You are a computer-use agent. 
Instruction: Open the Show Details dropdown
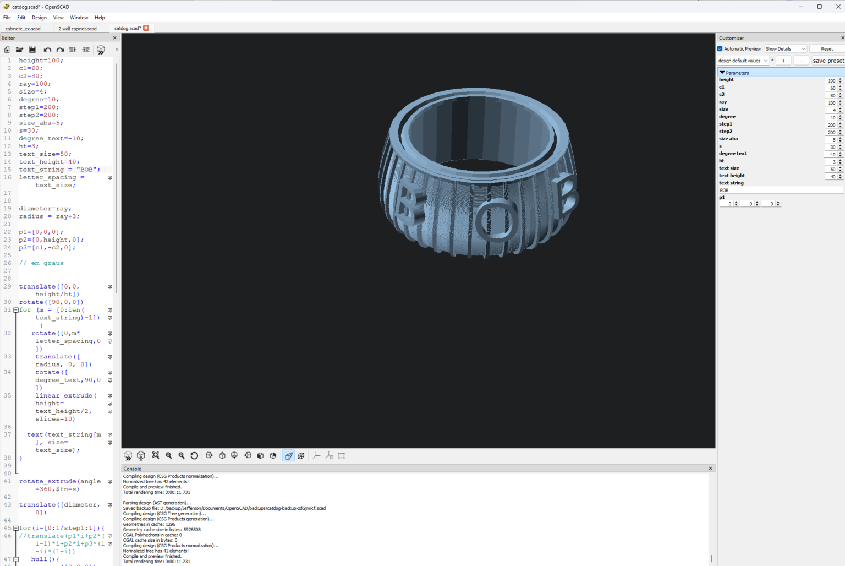786,49
